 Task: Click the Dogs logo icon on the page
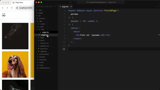(x=4, y=15)
